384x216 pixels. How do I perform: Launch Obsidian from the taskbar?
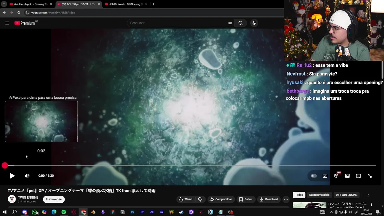click(x=103, y=212)
